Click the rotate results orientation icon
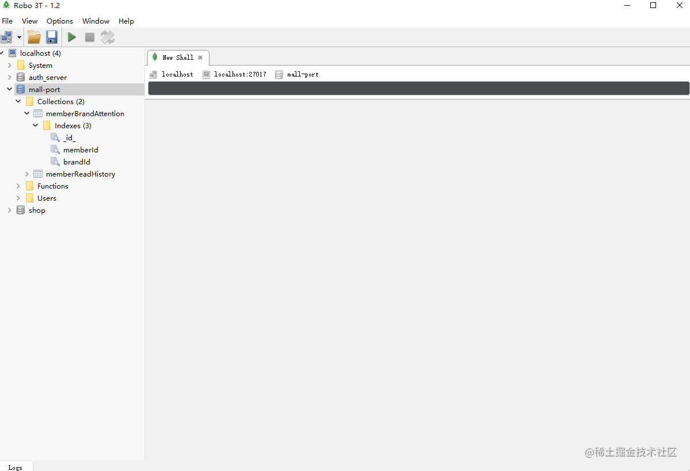 click(x=108, y=37)
